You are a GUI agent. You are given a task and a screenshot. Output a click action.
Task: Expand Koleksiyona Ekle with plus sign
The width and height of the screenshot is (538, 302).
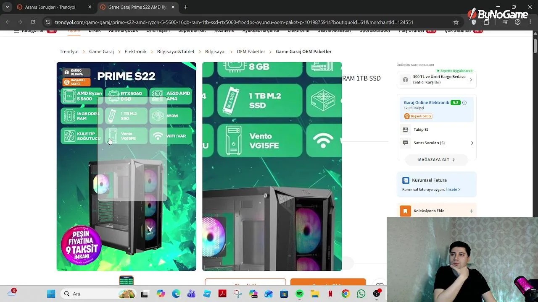pos(472,211)
